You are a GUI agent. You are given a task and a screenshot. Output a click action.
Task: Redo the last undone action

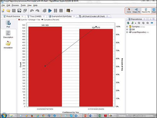tap(37, 11)
